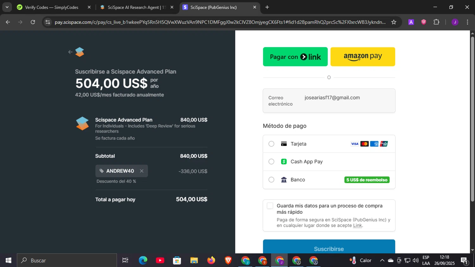Go back using the arrow beside the SciSpace logo
The height and width of the screenshot is (267, 475).
pos(70,52)
